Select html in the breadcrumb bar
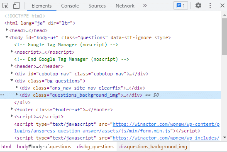 click(x=6, y=147)
